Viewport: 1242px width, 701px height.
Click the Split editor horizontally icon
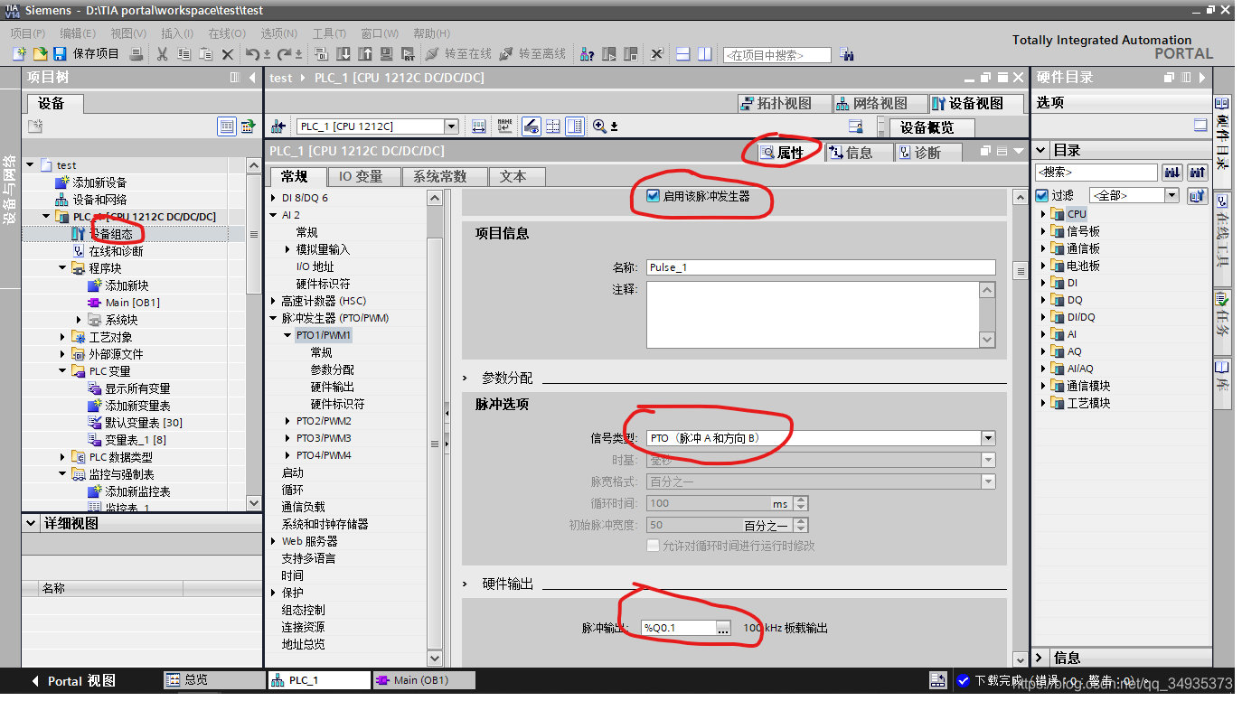click(682, 54)
